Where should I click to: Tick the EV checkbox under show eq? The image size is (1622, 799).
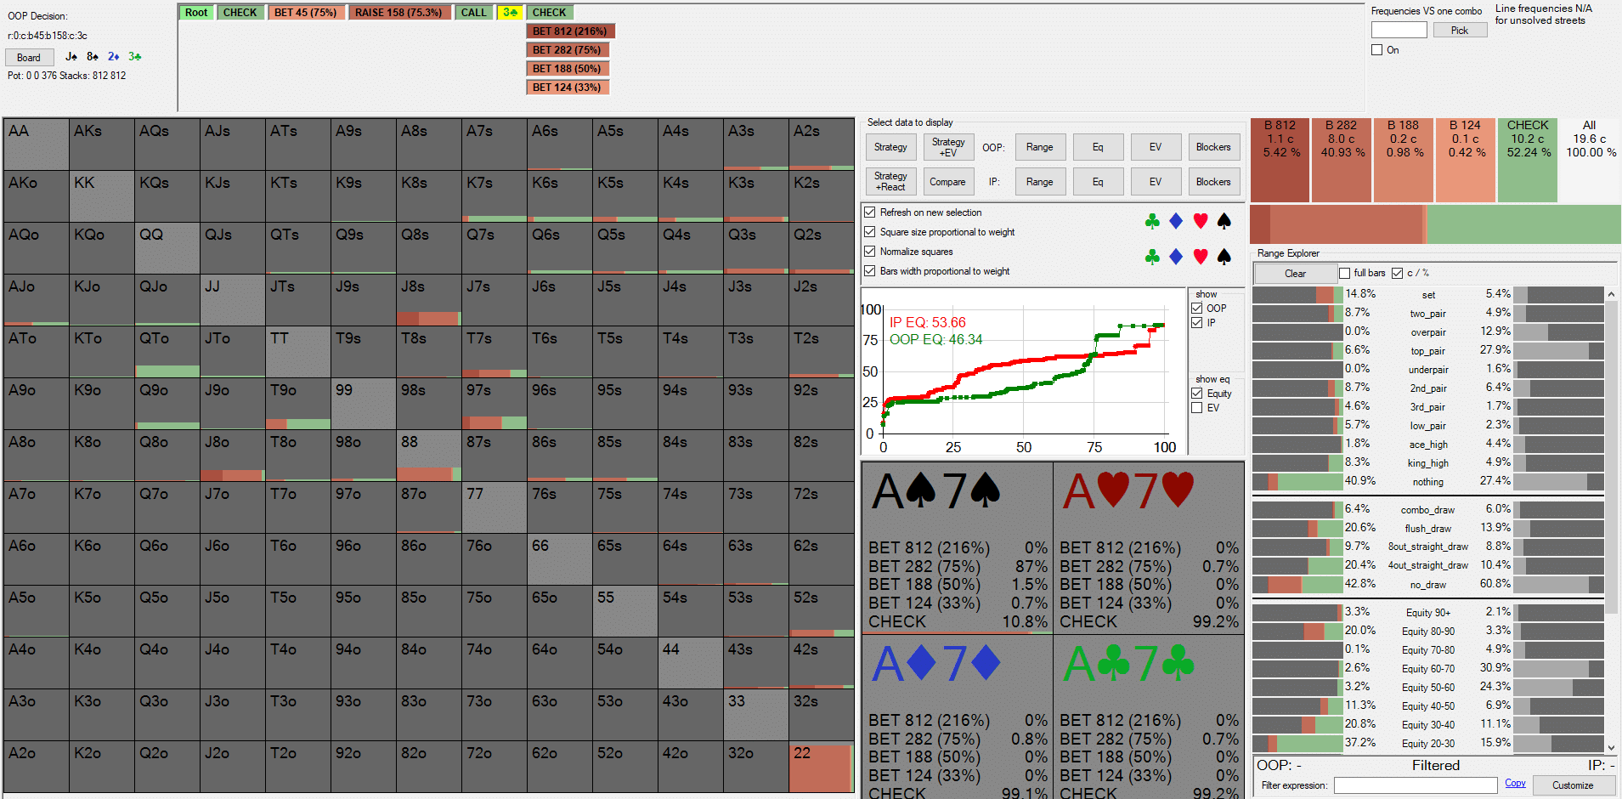1197,408
